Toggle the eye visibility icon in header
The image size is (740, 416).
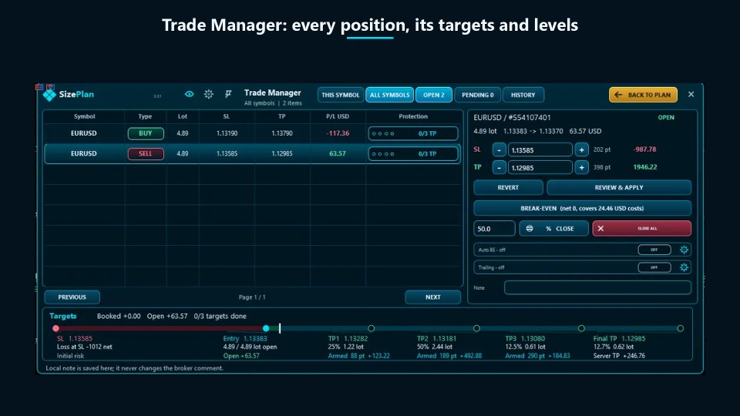[x=189, y=94]
